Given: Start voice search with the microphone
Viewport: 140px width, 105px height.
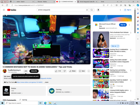Looking at the screenshot, I should pos(98,10).
